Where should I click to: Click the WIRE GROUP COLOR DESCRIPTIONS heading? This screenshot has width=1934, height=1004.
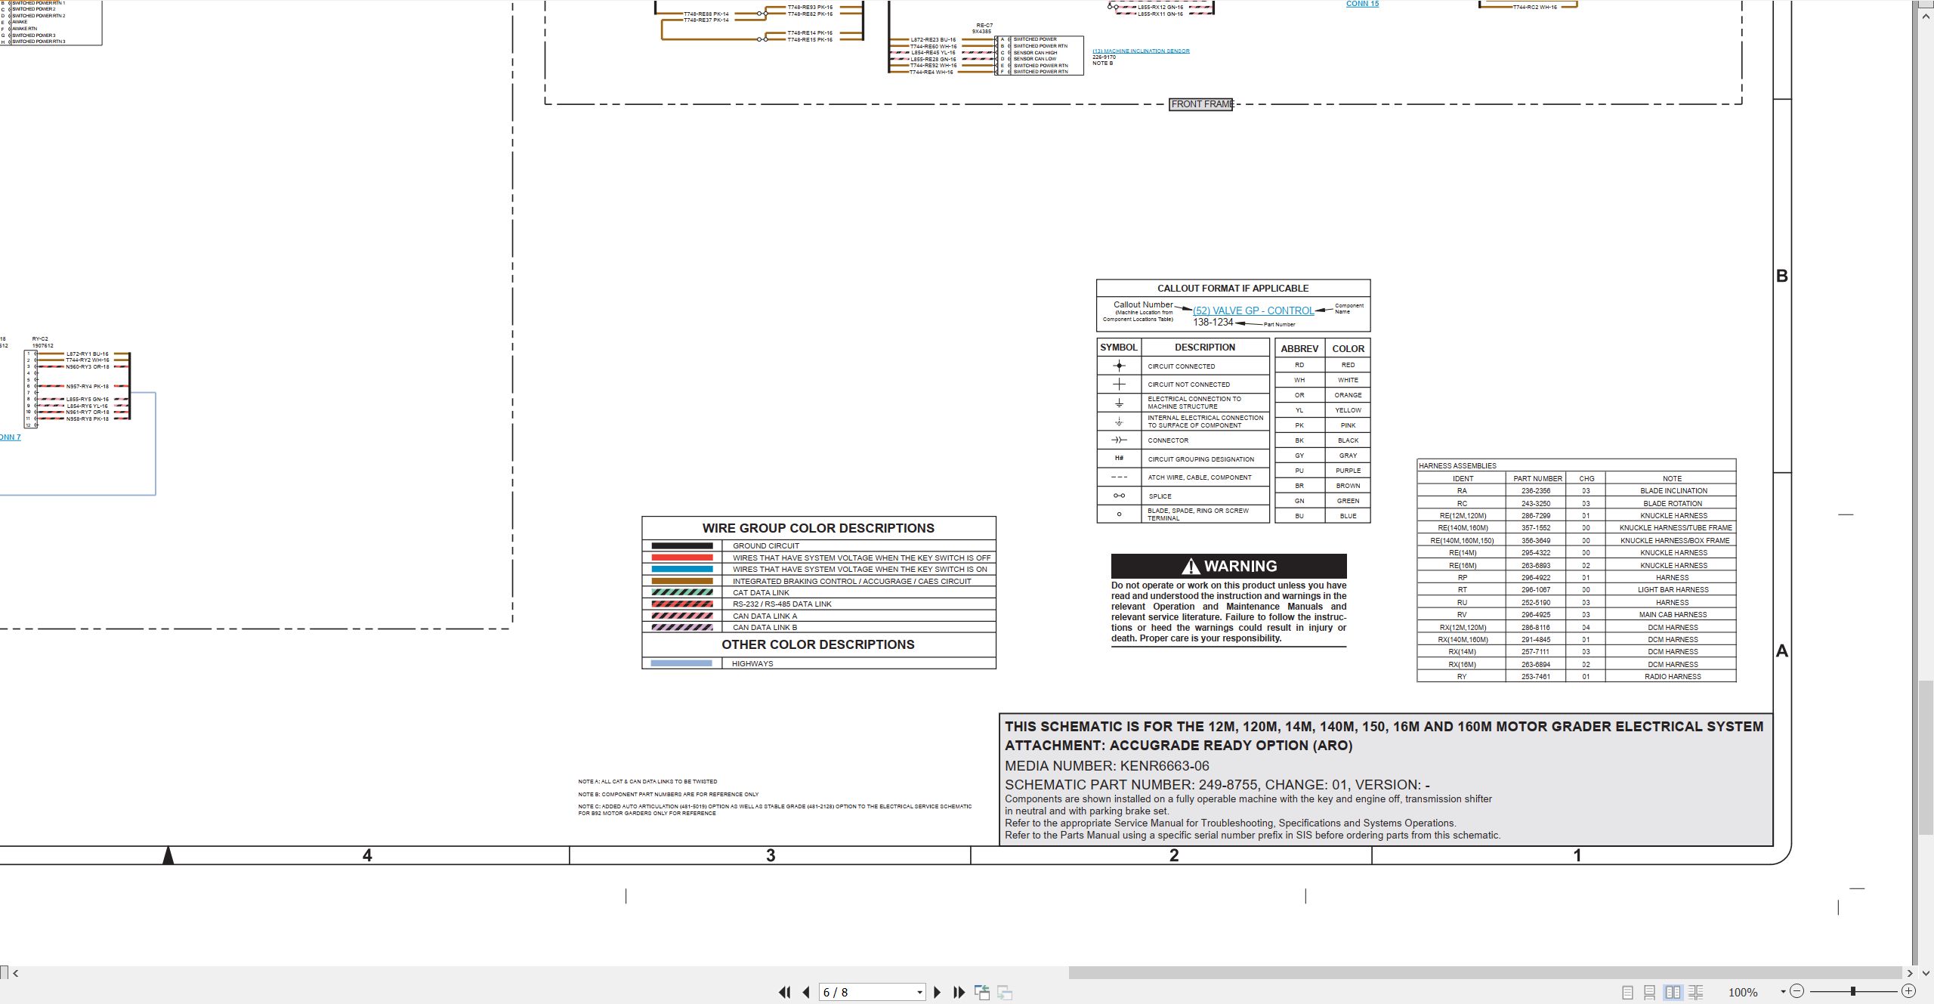tap(818, 528)
